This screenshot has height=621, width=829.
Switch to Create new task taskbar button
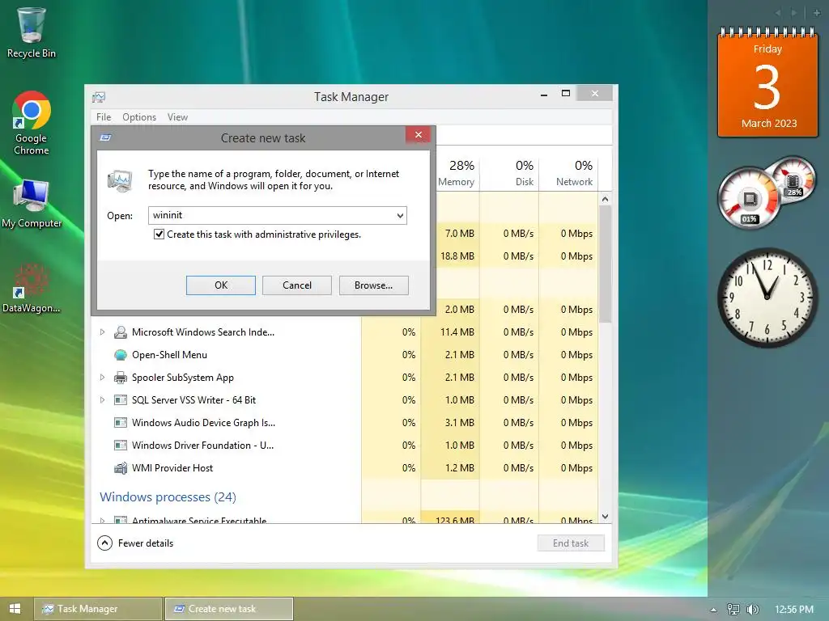tap(229, 609)
